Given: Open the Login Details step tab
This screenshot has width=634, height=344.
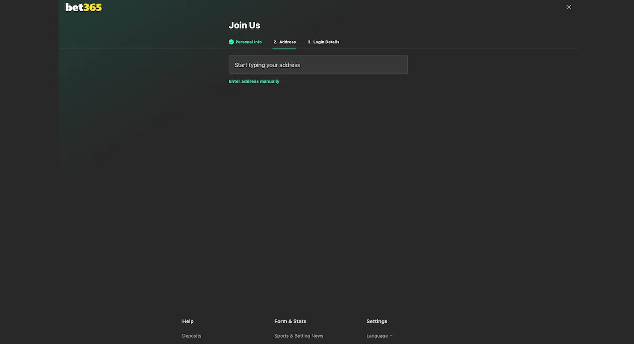Looking at the screenshot, I should click(323, 42).
